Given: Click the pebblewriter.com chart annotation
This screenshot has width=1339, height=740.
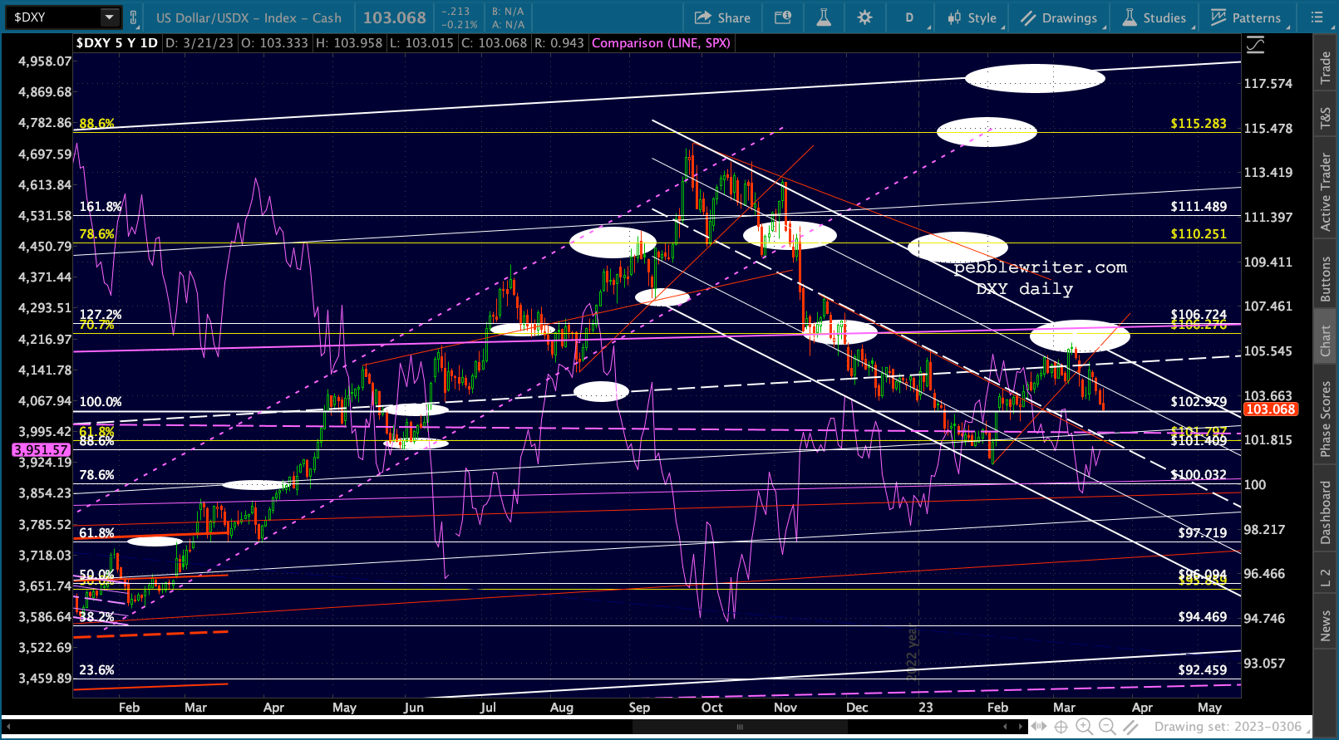Looking at the screenshot, I should 1041,267.
